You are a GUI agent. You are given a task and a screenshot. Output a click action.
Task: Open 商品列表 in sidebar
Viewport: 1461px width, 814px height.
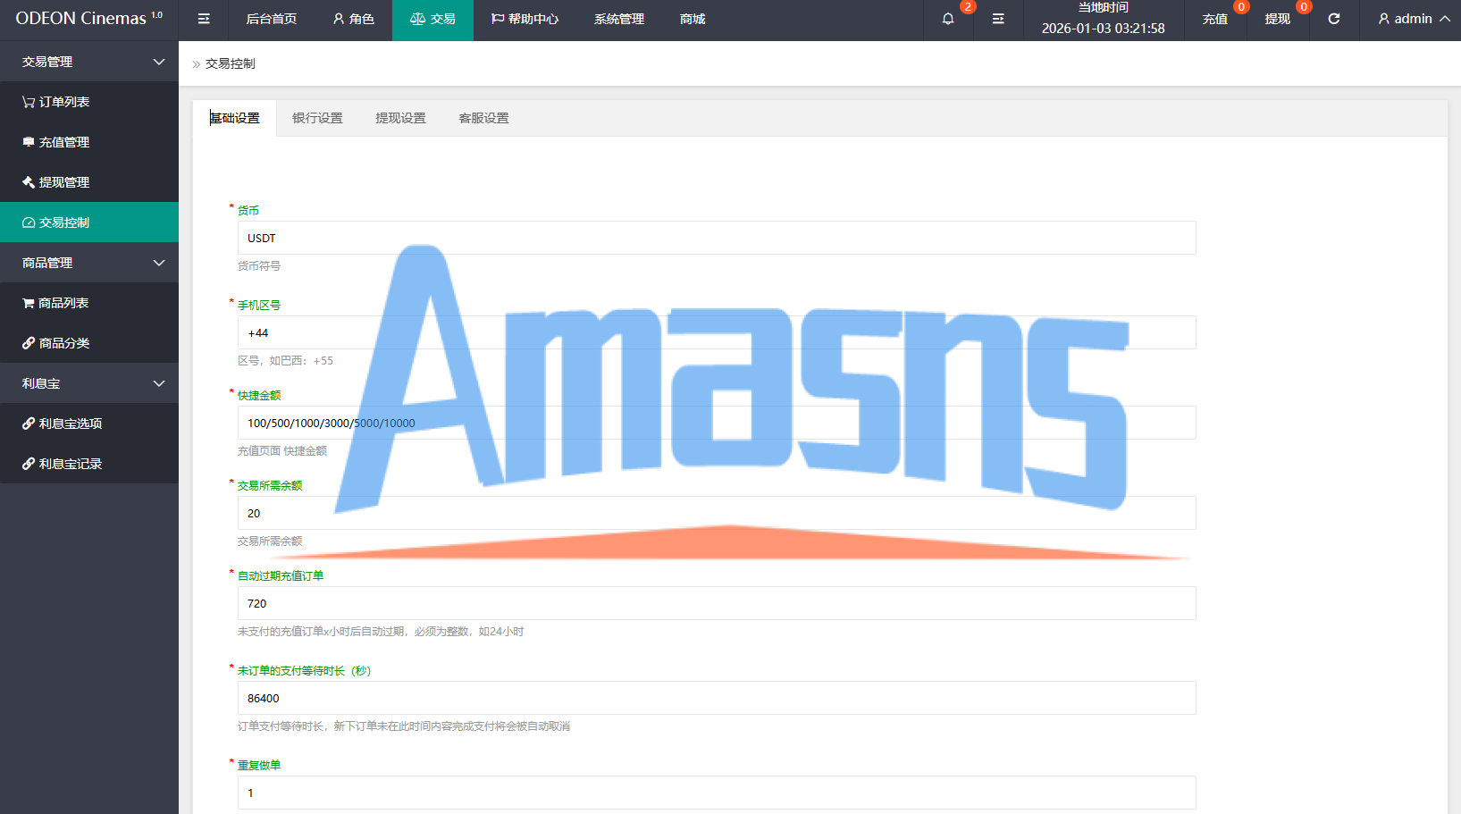click(89, 303)
